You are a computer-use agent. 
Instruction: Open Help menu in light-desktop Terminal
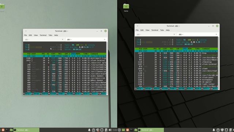pos(56,35)
